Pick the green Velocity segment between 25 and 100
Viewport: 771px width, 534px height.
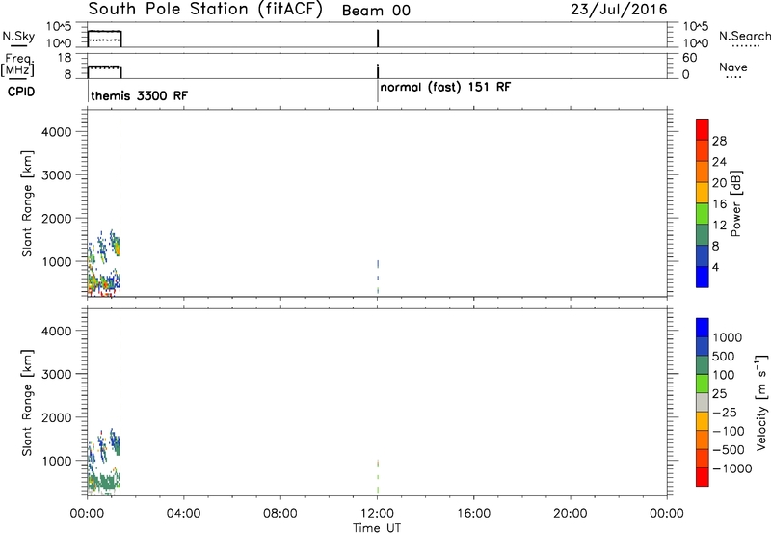[703, 384]
